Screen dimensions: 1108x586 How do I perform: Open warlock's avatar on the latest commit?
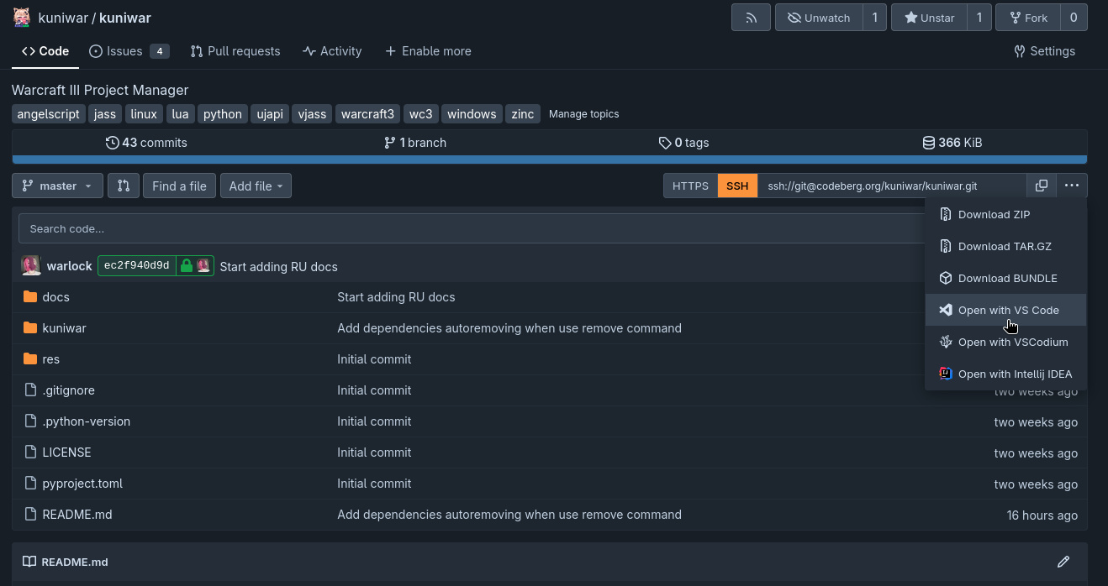31,266
